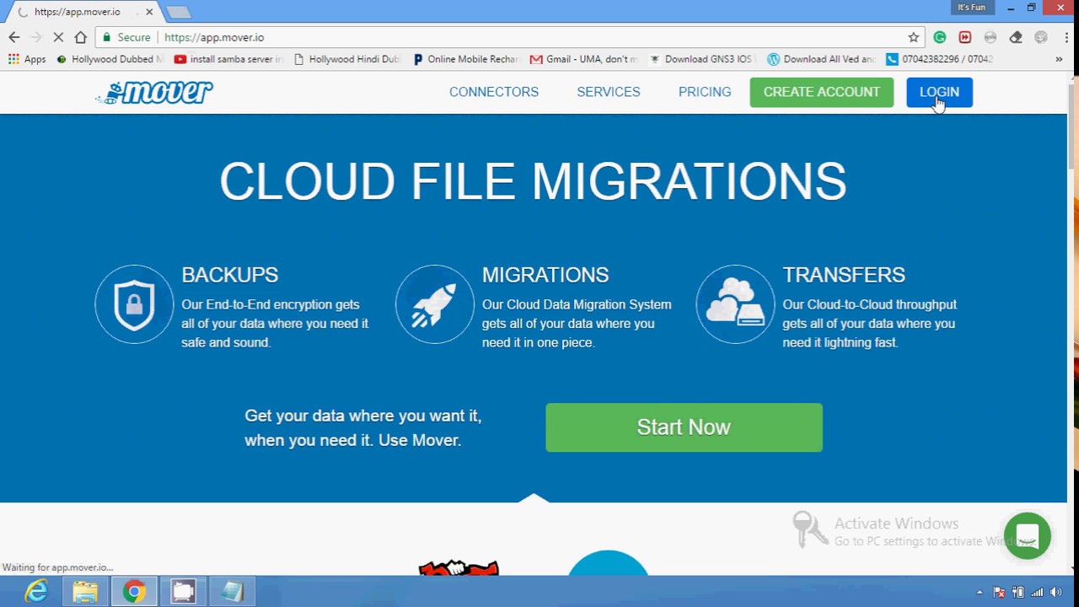The image size is (1079, 607).
Task: Click the Chrome taskbar icon
Action: (134, 592)
